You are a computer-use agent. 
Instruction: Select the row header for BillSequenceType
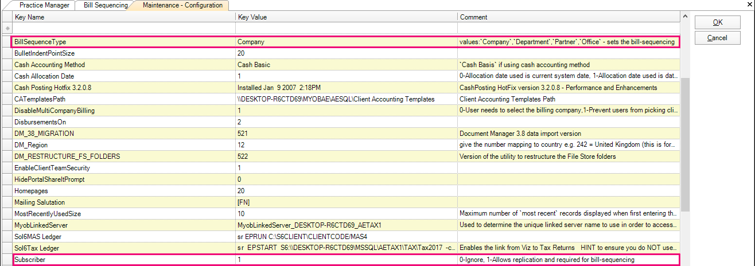pos(7,42)
